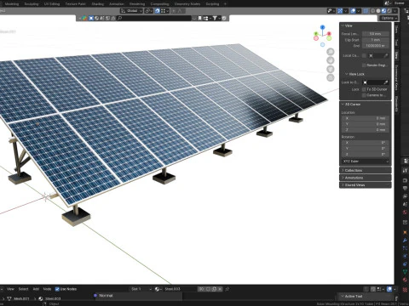Click the 3D Cursor Location X field

365,118
